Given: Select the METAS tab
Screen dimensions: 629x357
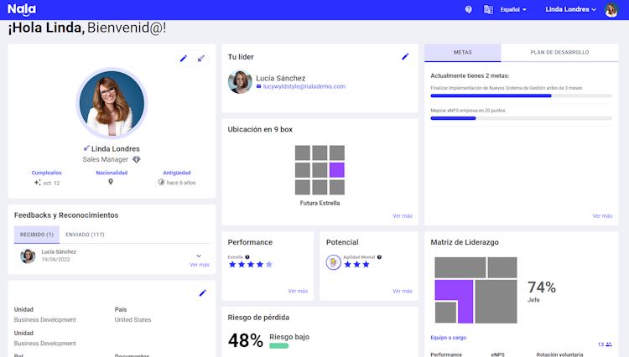Looking at the screenshot, I should [462, 53].
